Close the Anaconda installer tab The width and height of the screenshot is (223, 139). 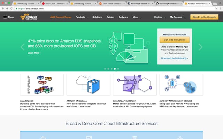153,3
